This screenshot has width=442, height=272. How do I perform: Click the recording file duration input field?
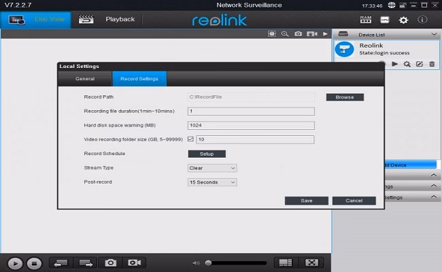[250, 111]
